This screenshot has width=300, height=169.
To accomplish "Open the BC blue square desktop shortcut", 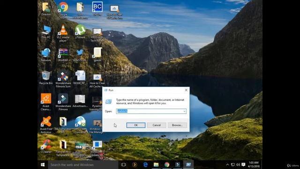I will pyautogui.click(x=97, y=8).
